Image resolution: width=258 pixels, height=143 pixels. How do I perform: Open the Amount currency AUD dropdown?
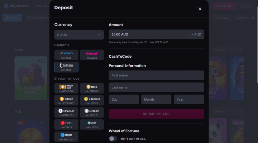tap(196, 34)
